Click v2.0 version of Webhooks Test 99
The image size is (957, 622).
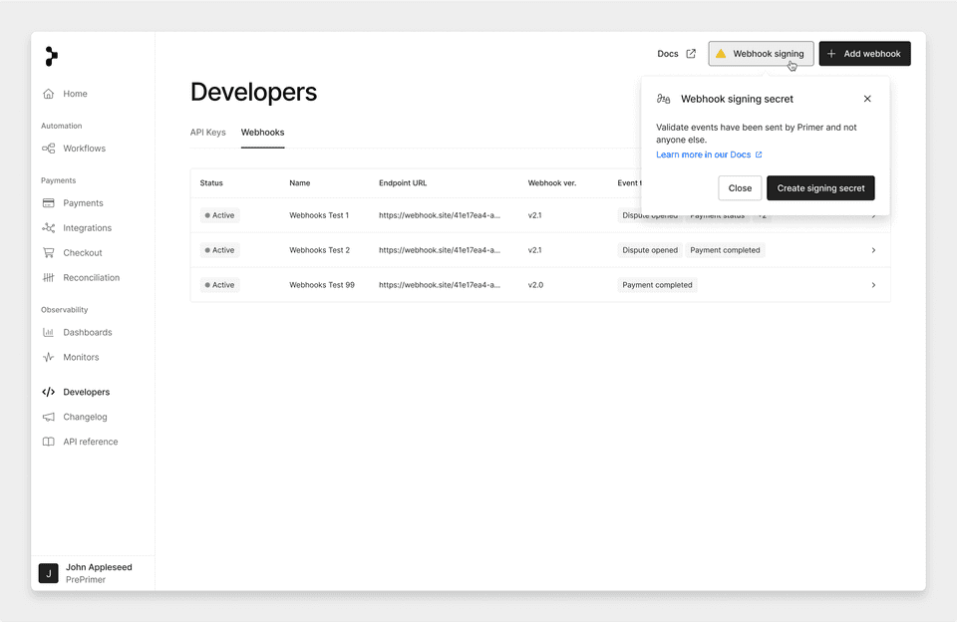click(535, 285)
